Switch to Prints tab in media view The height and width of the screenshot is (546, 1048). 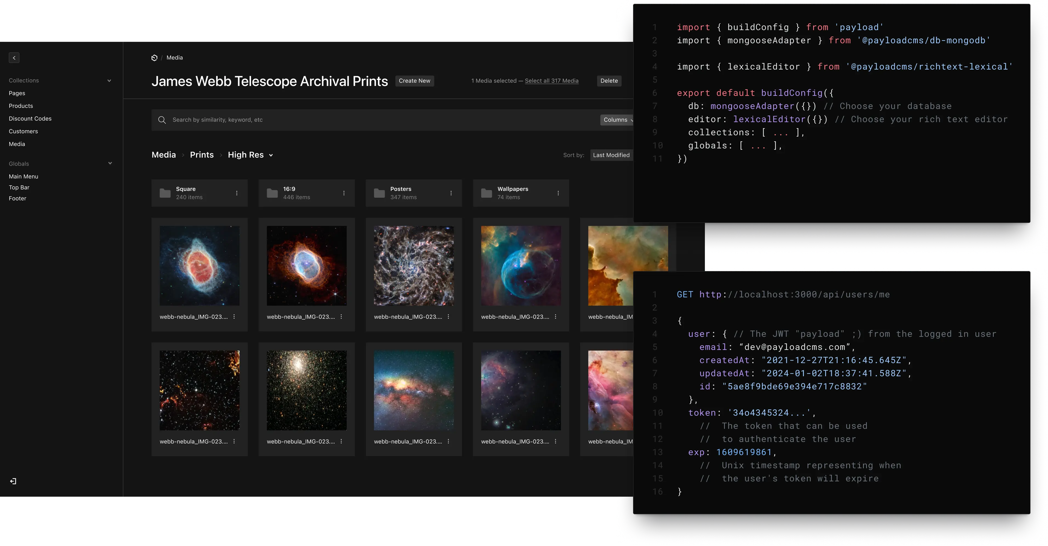(x=202, y=154)
